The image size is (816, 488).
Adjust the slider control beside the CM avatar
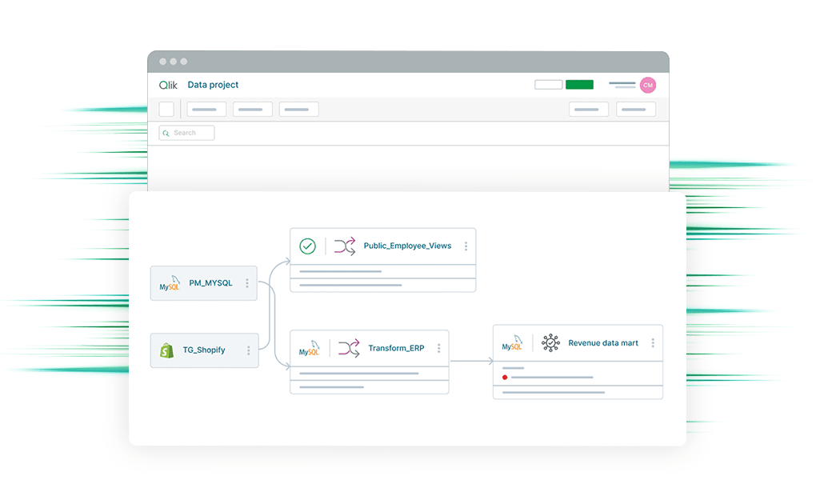[x=621, y=84]
